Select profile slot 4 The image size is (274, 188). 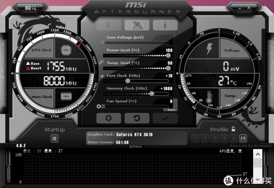224,139
